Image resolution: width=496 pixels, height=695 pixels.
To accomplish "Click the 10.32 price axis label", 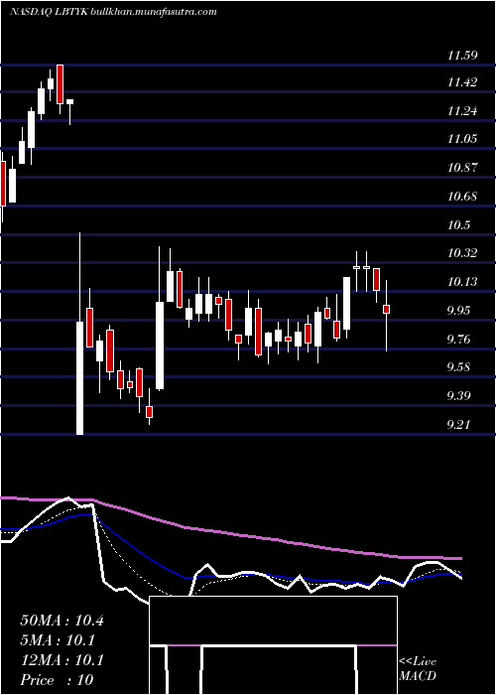I will (462, 253).
